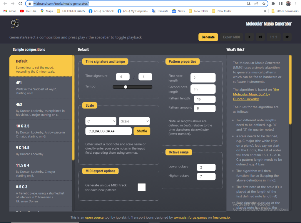
Task: Bookmark this page with the star icon
Action: [264, 4]
